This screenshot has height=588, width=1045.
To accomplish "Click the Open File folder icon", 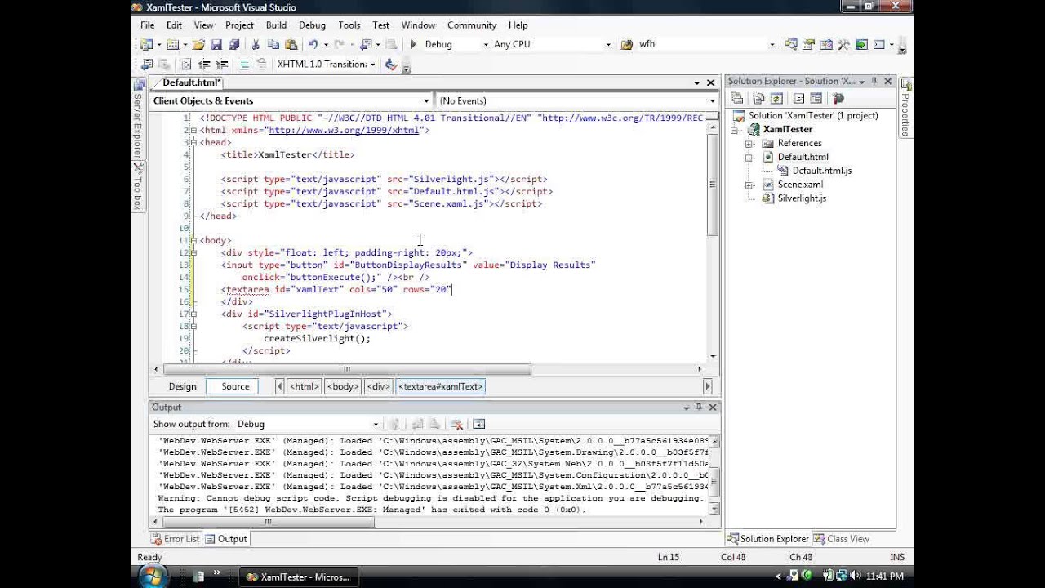I will [198, 44].
